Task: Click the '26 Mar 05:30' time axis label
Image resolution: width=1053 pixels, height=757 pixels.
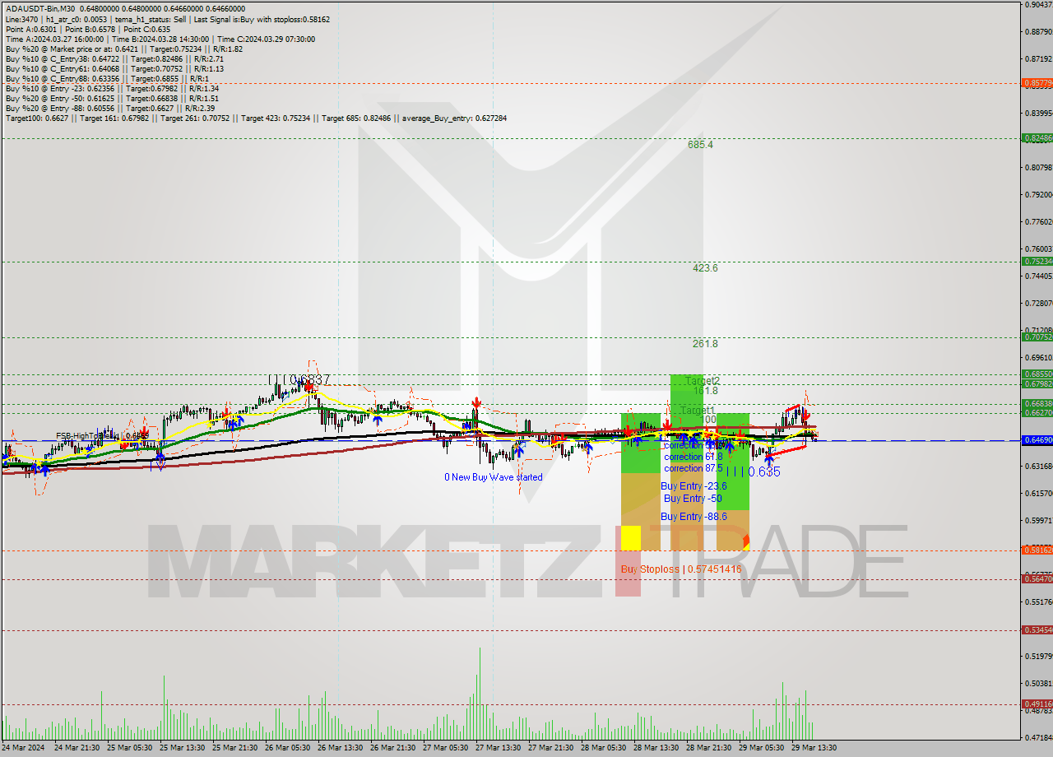Action: pos(288,748)
